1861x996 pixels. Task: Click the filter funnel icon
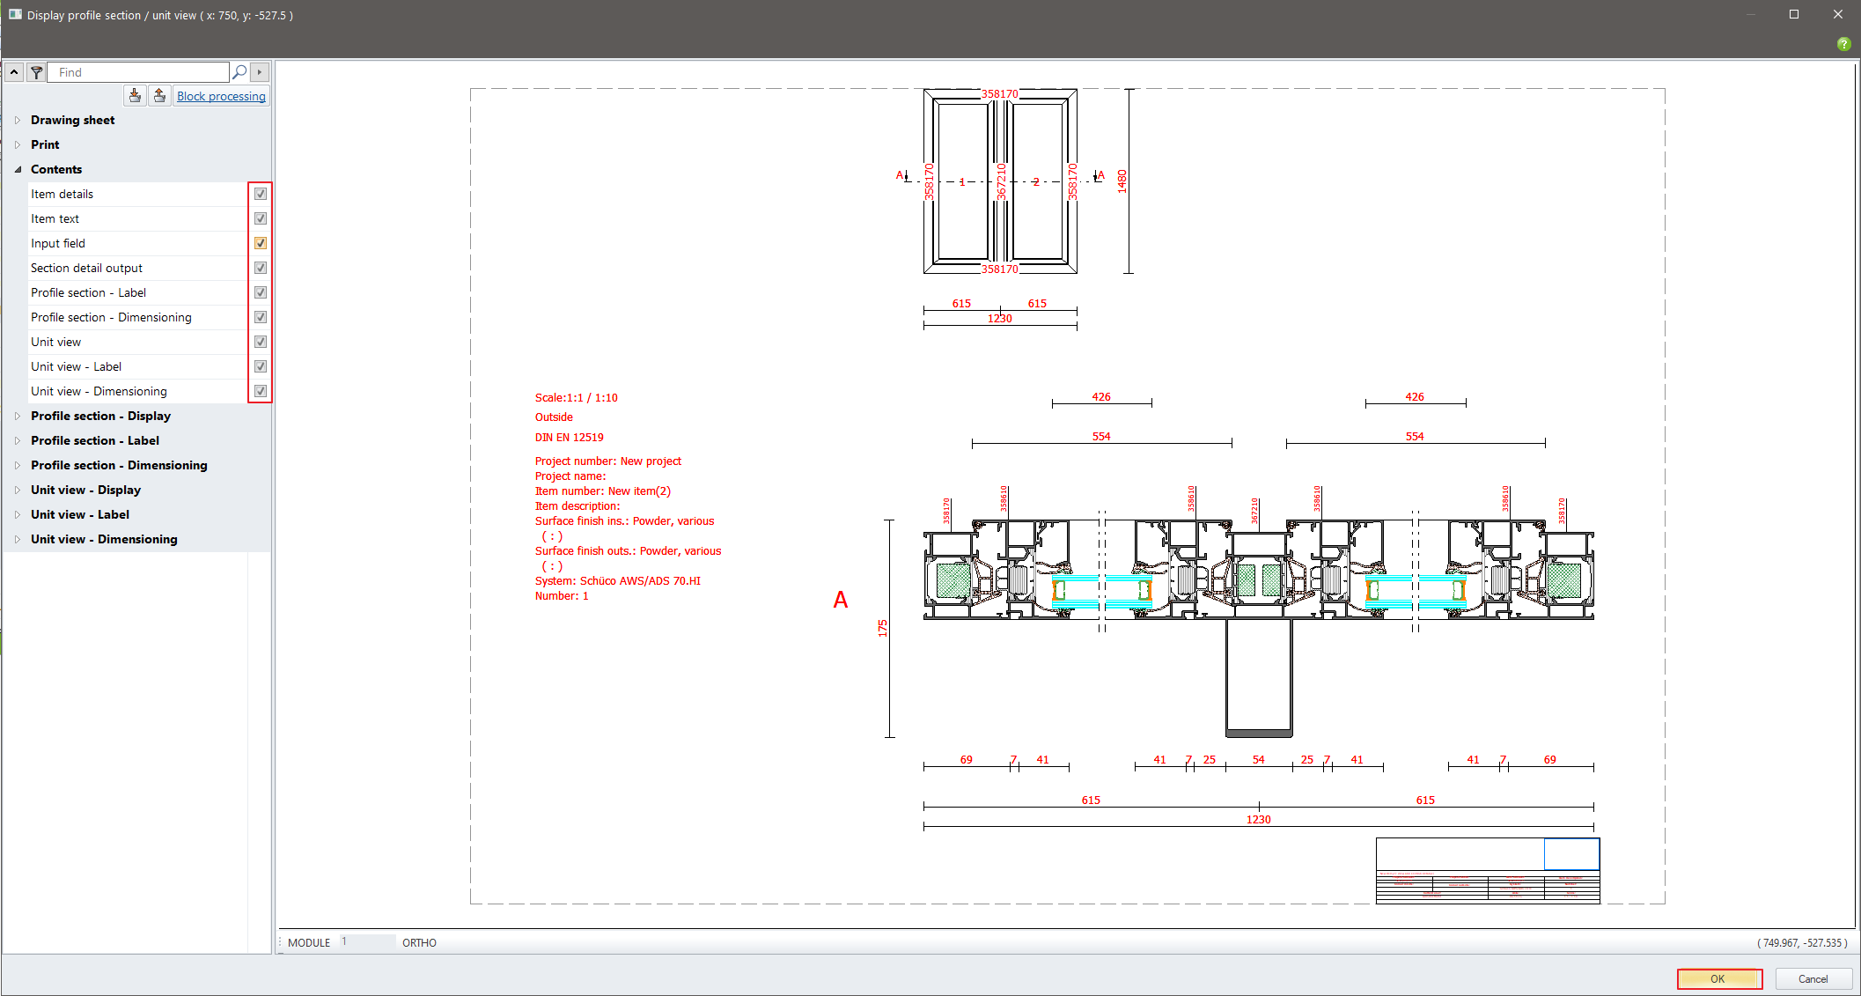(x=36, y=72)
